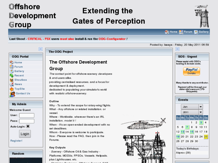The height and width of the screenshot is (163, 218).
Task: Open the Recent link in ODG Portal
Action: point(19,75)
